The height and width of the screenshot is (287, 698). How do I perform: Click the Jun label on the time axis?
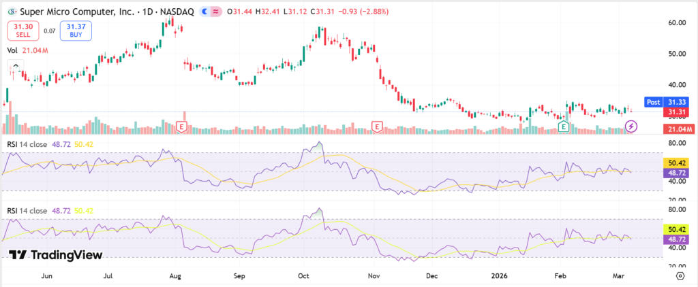(x=46, y=275)
